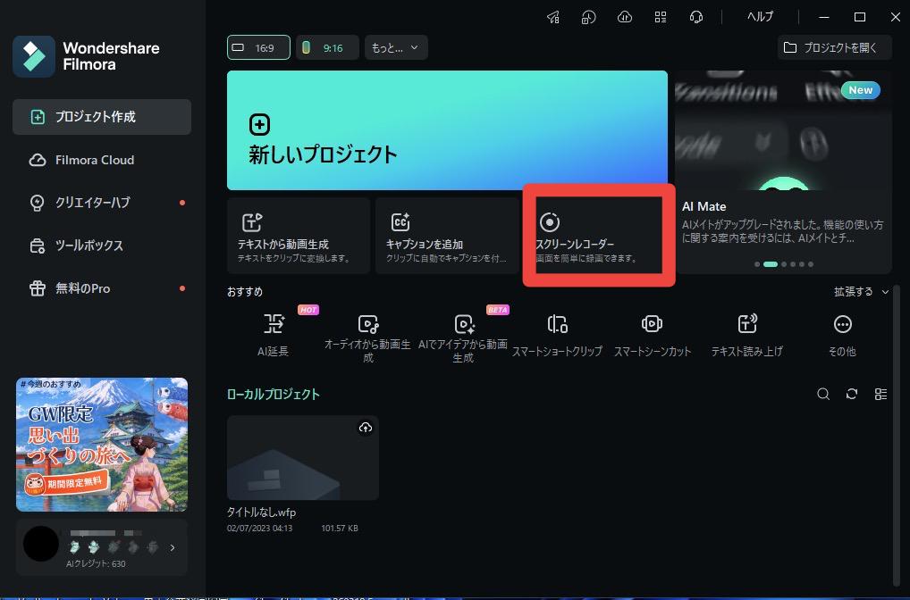
Task: Expand the もっと... aspect ratio dropdown
Action: click(x=396, y=47)
